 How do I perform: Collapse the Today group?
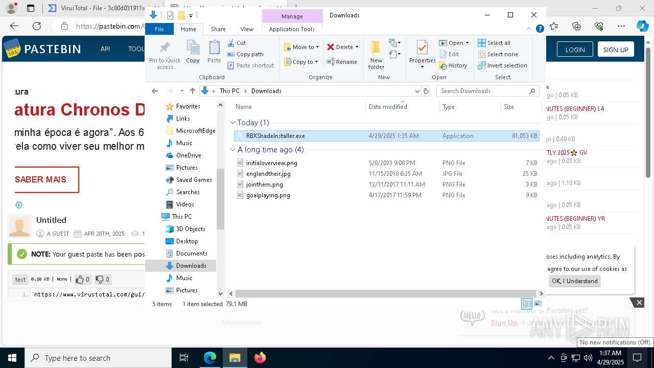tap(232, 123)
